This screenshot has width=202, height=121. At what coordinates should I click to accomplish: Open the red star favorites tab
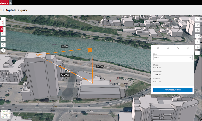(2, 29)
